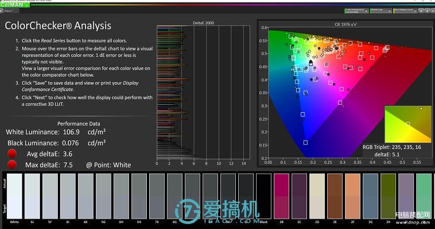Click the 'Target' row label beside swatches
The image size is (435, 229).
[x=4, y=209]
